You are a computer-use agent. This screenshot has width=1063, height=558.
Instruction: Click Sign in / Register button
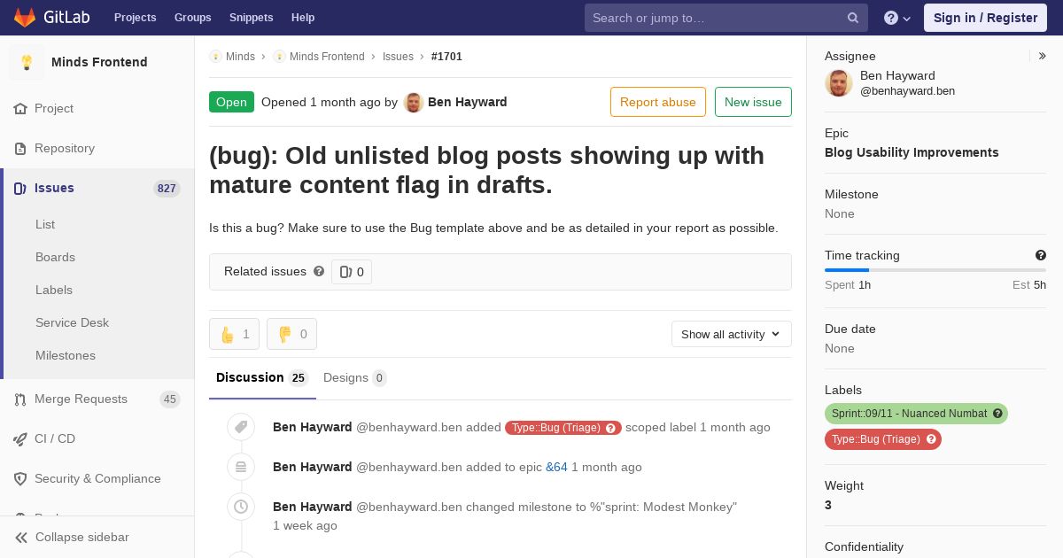click(985, 18)
